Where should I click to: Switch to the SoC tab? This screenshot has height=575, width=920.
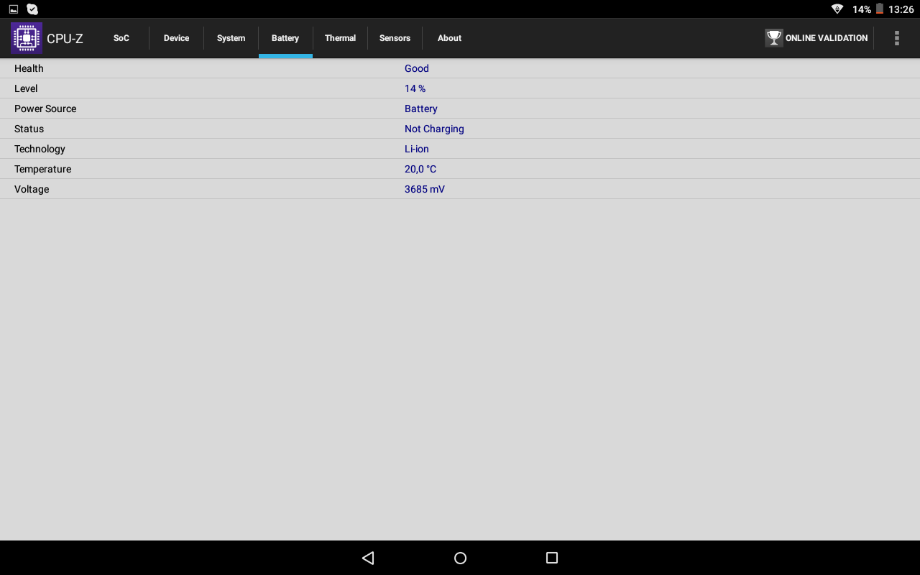tap(121, 38)
